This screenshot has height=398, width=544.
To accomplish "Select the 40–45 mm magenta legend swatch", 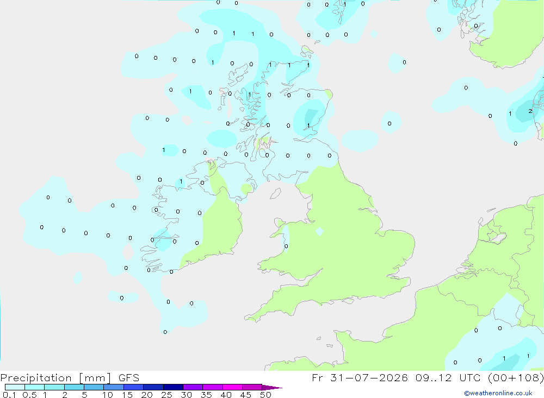I will click(232, 387).
